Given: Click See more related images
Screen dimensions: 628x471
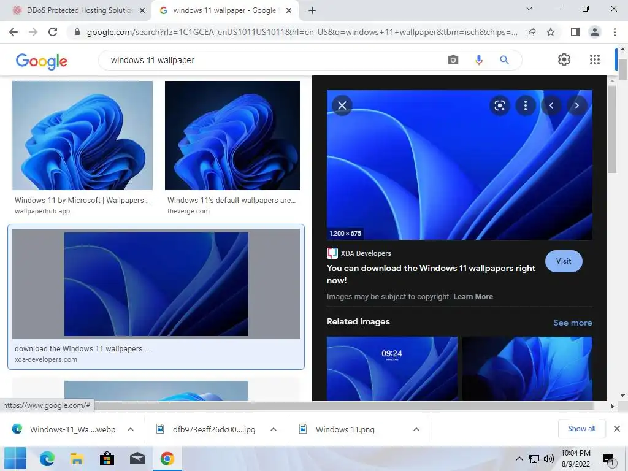Looking at the screenshot, I should point(572,323).
